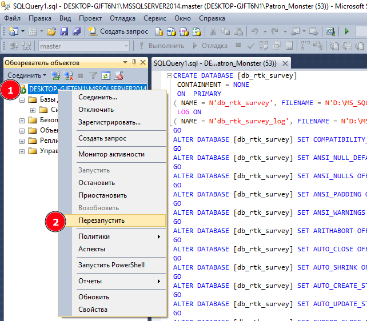Open the Справка menu

click(212, 18)
